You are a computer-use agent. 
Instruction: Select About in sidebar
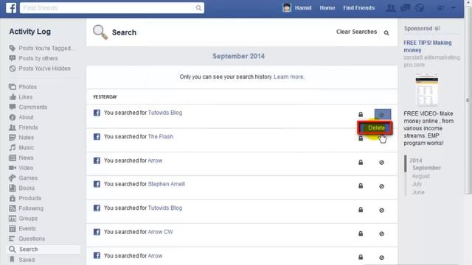pyautogui.click(x=21, y=117)
